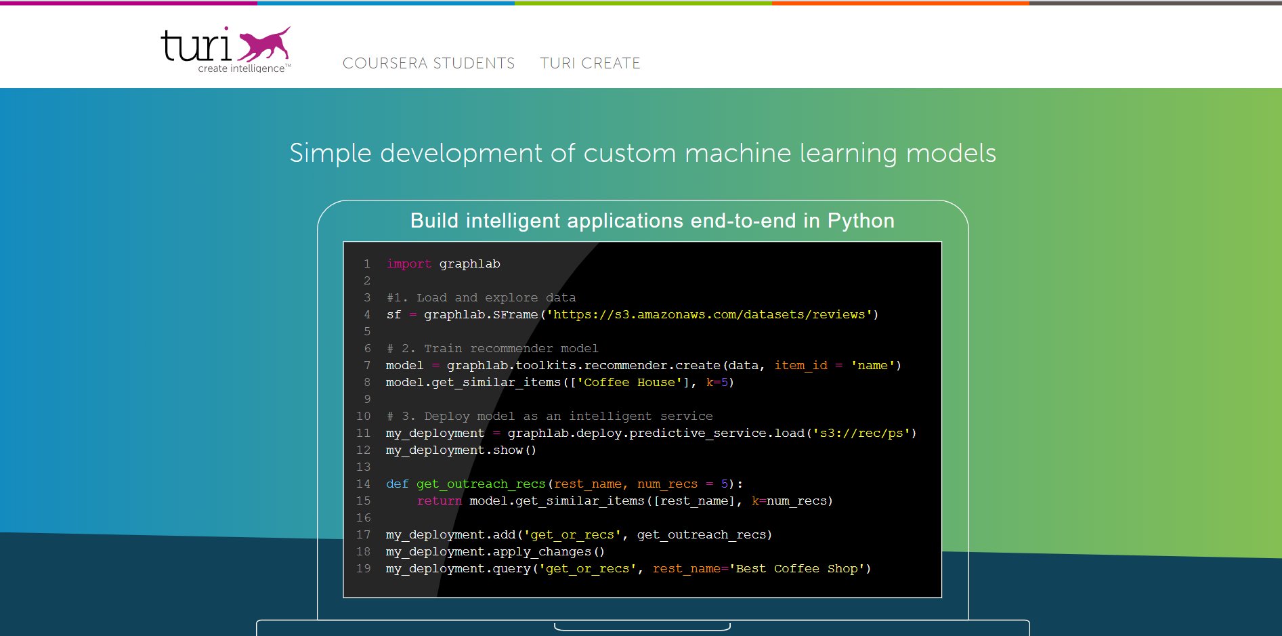Click the 'def get_outreach_recs' function definition
The image size is (1282, 636).
(x=564, y=484)
